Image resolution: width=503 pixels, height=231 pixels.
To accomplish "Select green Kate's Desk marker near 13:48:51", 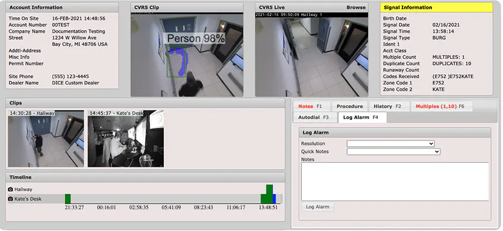I will tap(267, 199).
